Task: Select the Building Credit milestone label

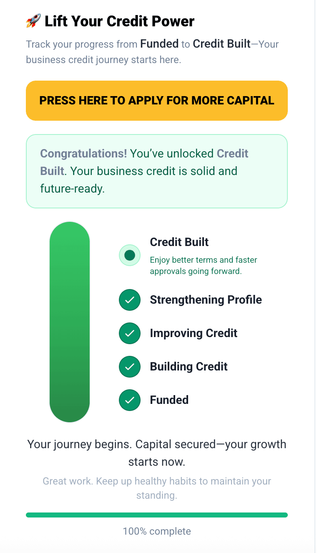Action: tap(189, 366)
